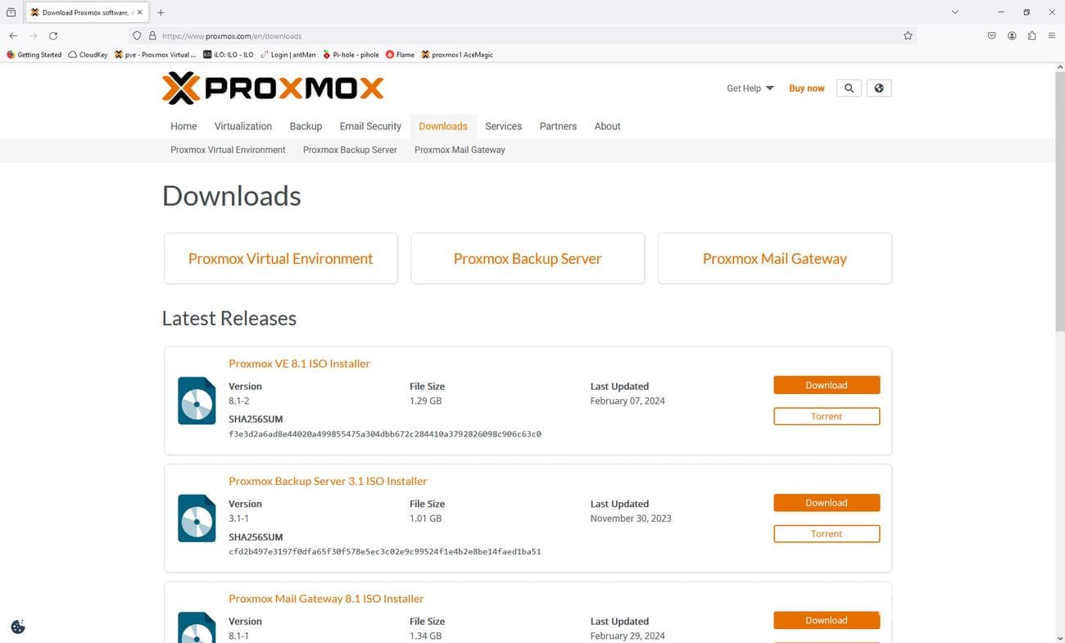Click the 3.1-1 version value

(239, 518)
